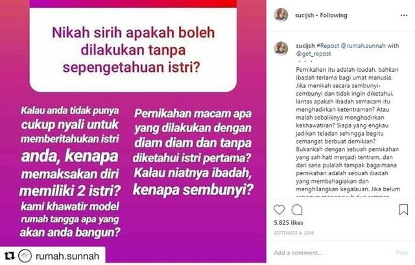Open the #Repost hashtag link
415x265 pixels.
point(327,46)
